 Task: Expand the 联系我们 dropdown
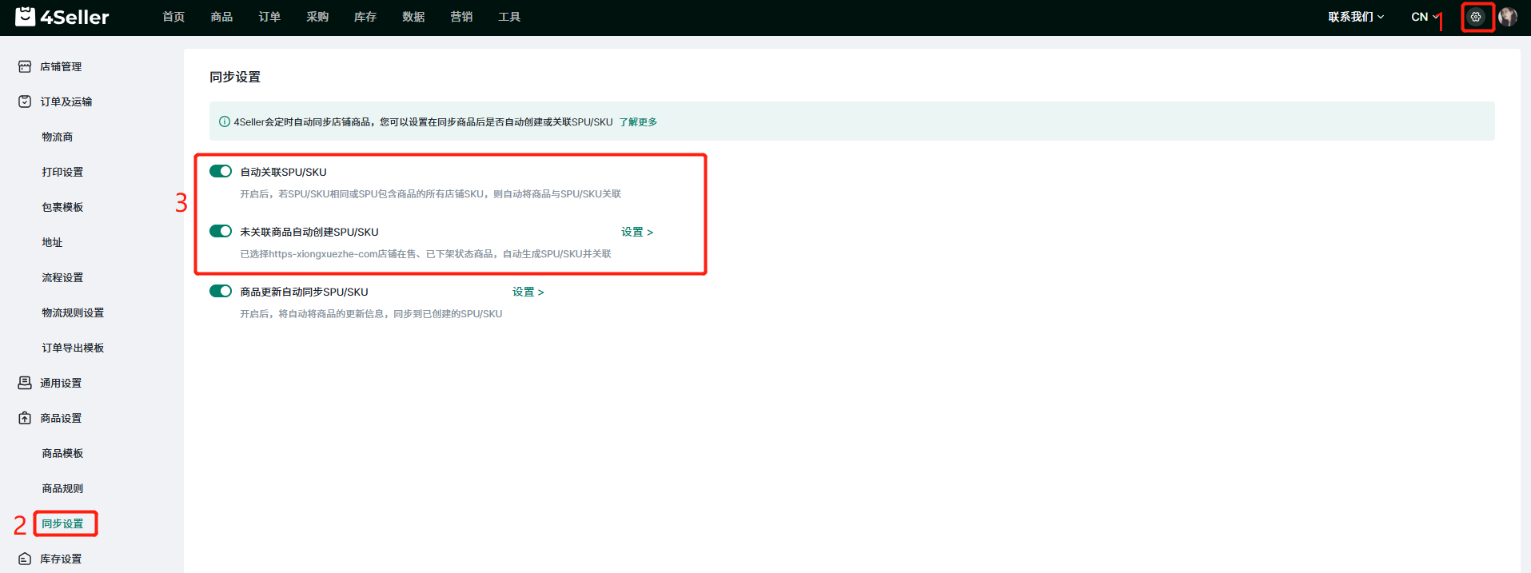point(1356,17)
